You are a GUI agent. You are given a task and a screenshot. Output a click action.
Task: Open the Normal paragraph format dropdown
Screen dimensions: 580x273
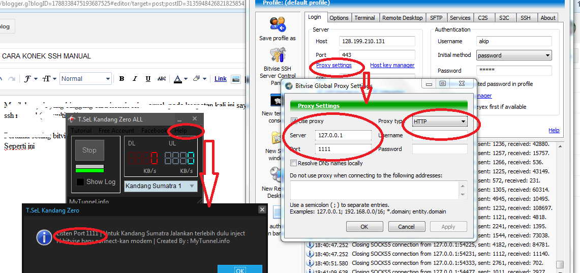point(85,78)
